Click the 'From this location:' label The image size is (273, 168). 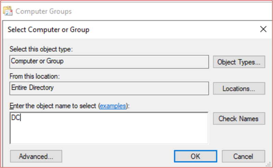pyautogui.click(x=35, y=76)
